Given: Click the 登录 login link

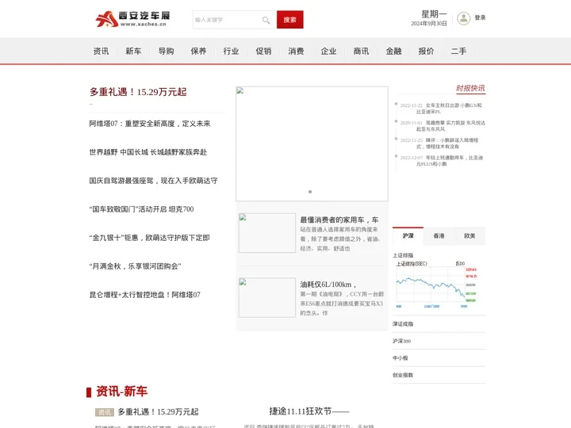Looking at the screenshot, I should coord(480,17).
